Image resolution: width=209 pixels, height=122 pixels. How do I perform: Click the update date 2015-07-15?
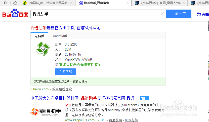(x=73, y=54)
